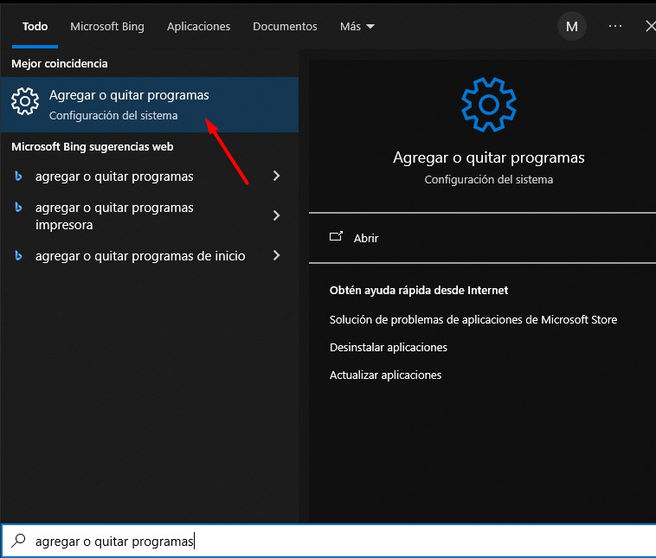Open the Desinstalar aplicaciones help link
The height and width of the screenshot is (558, 656).
point(389,347)
